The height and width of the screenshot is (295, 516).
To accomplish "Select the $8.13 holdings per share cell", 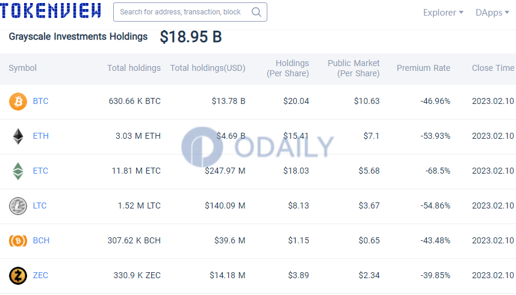I will (299, 205).
